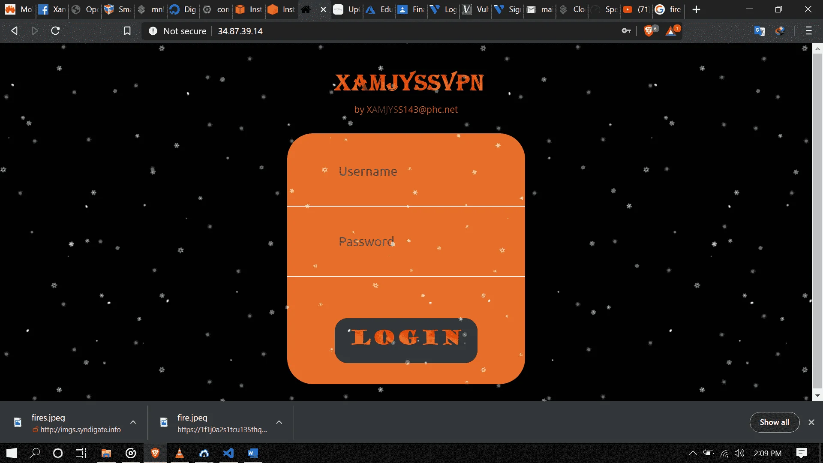Switch to the 'Spe' tab
The image size is (823, 463).
(604, 9)
